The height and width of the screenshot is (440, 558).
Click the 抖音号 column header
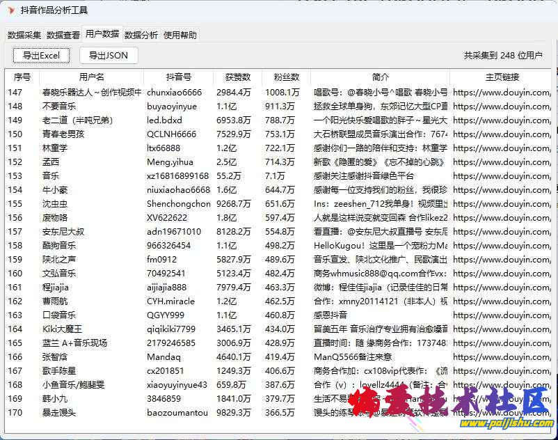point(178,77)
